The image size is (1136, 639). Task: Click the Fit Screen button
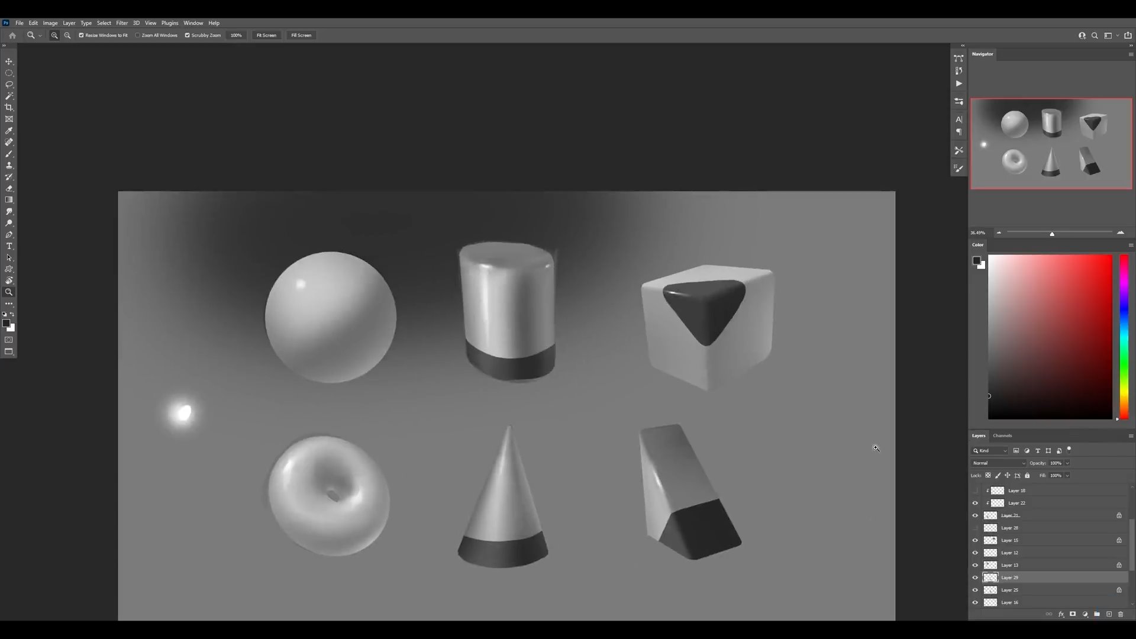[x=266, y=35]
